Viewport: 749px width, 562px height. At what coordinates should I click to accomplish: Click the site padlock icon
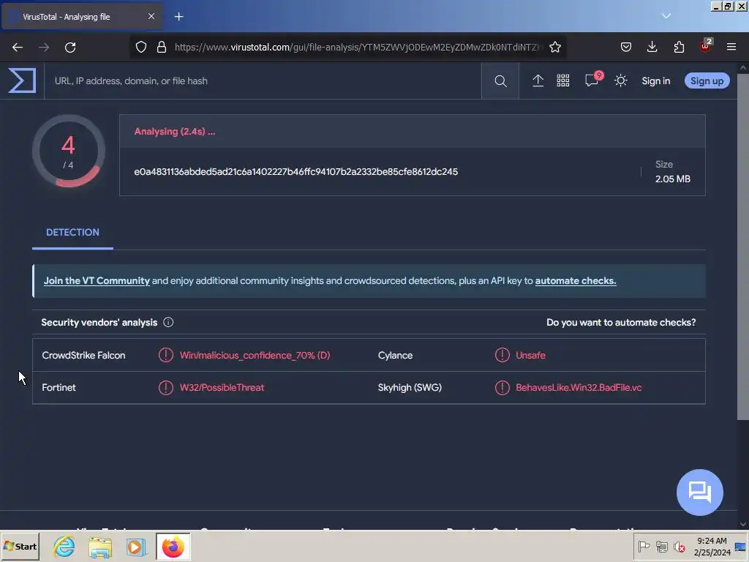click(162, 47)
